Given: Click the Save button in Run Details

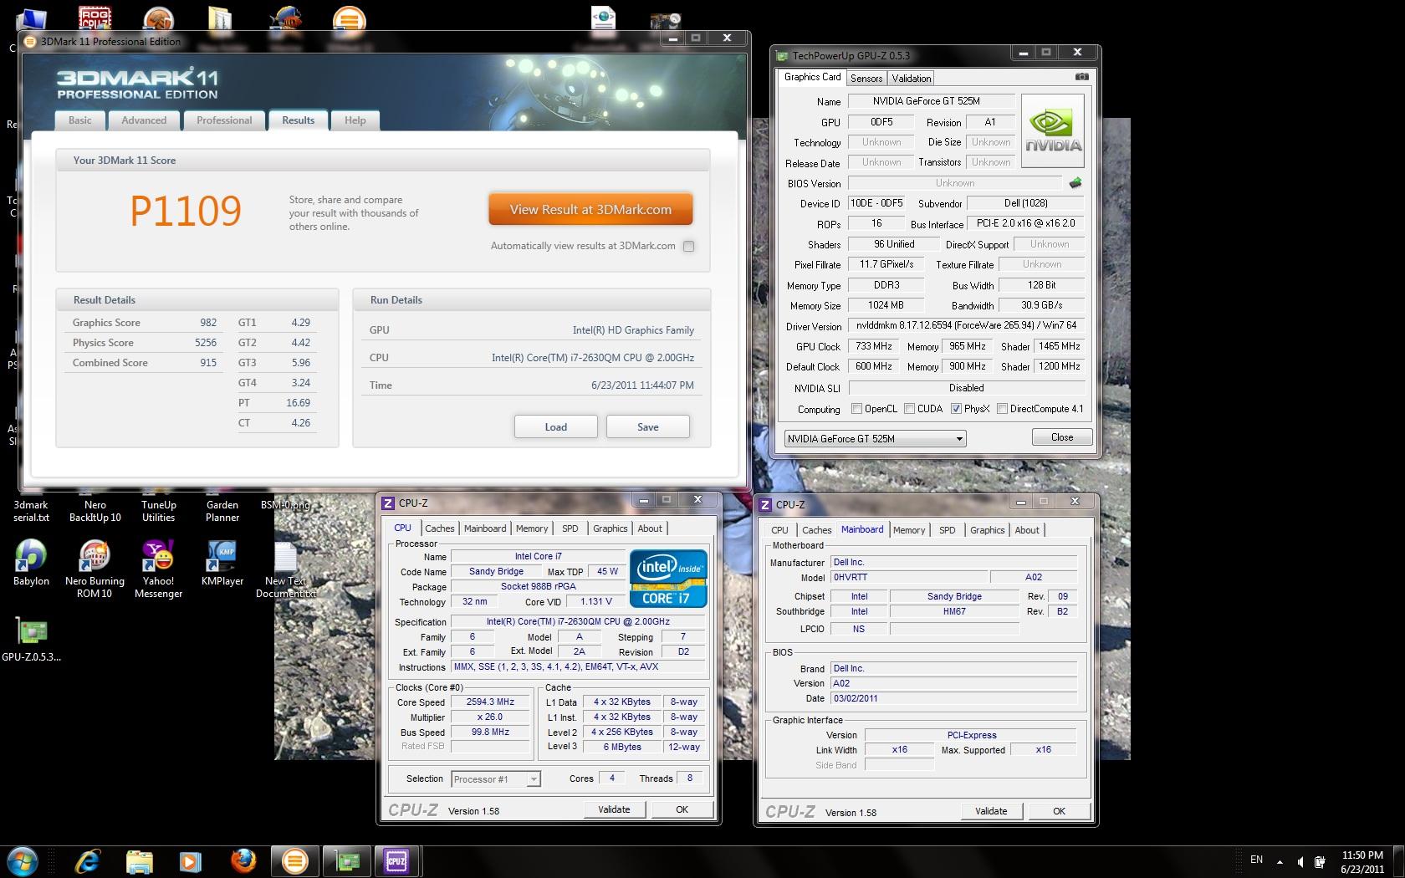Looking at the screenshot, I should click(x=648, y=426).
